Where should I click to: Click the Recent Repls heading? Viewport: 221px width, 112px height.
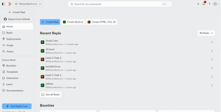pos(51,33)
